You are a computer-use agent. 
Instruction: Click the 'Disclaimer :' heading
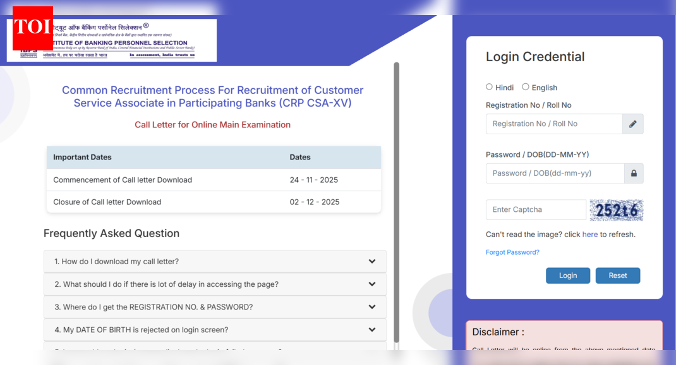[x=498, y=332]
